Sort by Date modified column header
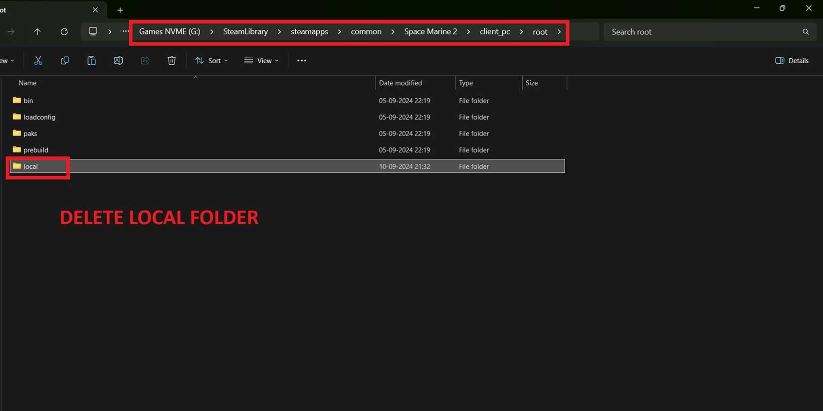 point(401,83)
